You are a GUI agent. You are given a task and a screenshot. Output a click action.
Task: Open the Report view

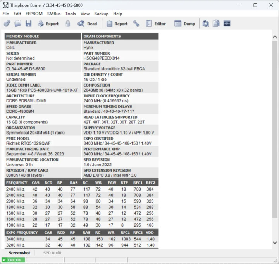click(117, 24)
